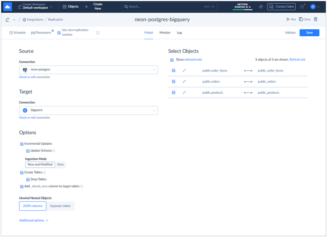Click the plus Create New icon

point(86,7)
